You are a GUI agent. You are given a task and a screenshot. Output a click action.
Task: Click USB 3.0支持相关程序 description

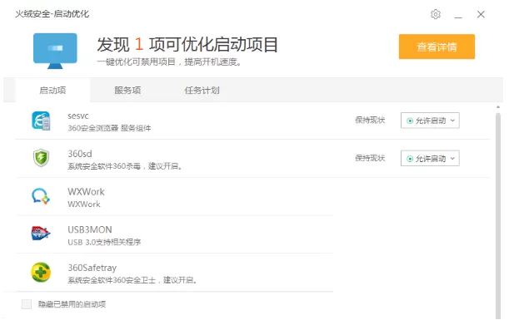point(104,242)
